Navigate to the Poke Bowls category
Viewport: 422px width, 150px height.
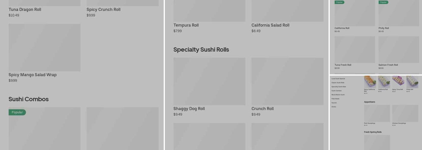[x=335, y=99]
